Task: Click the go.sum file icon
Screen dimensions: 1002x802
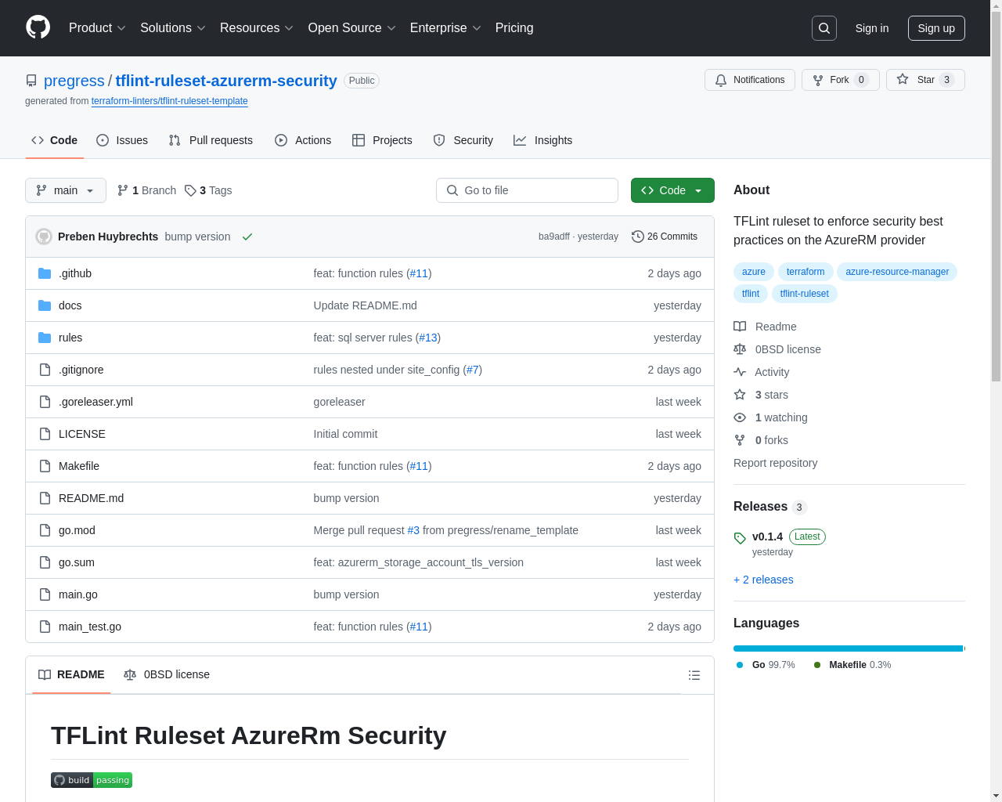Action: click(x=45, y=562)
